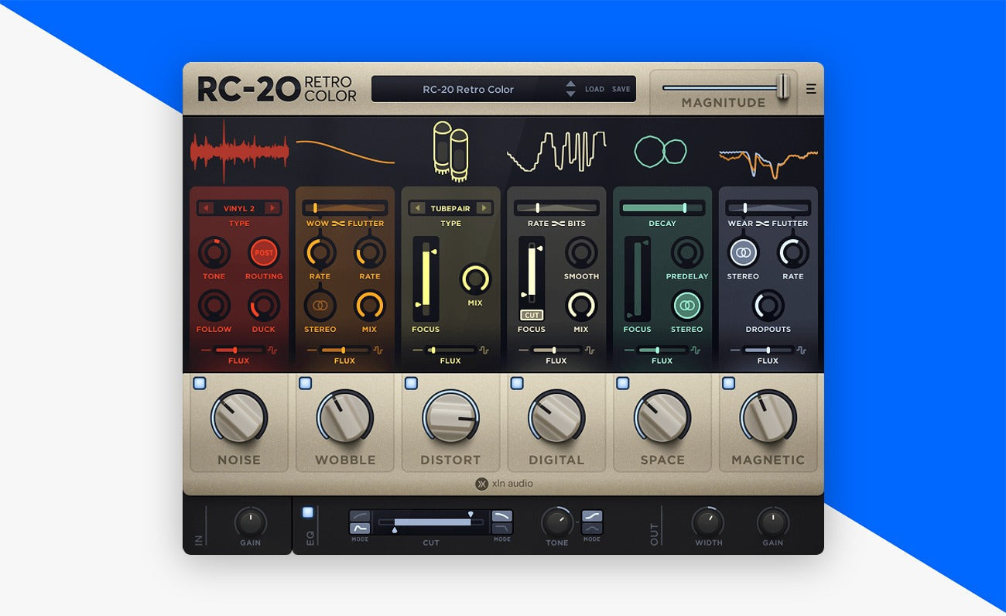Click the large NOISE amount knob
Screen dimensions: 1006x616
point(239,416)
